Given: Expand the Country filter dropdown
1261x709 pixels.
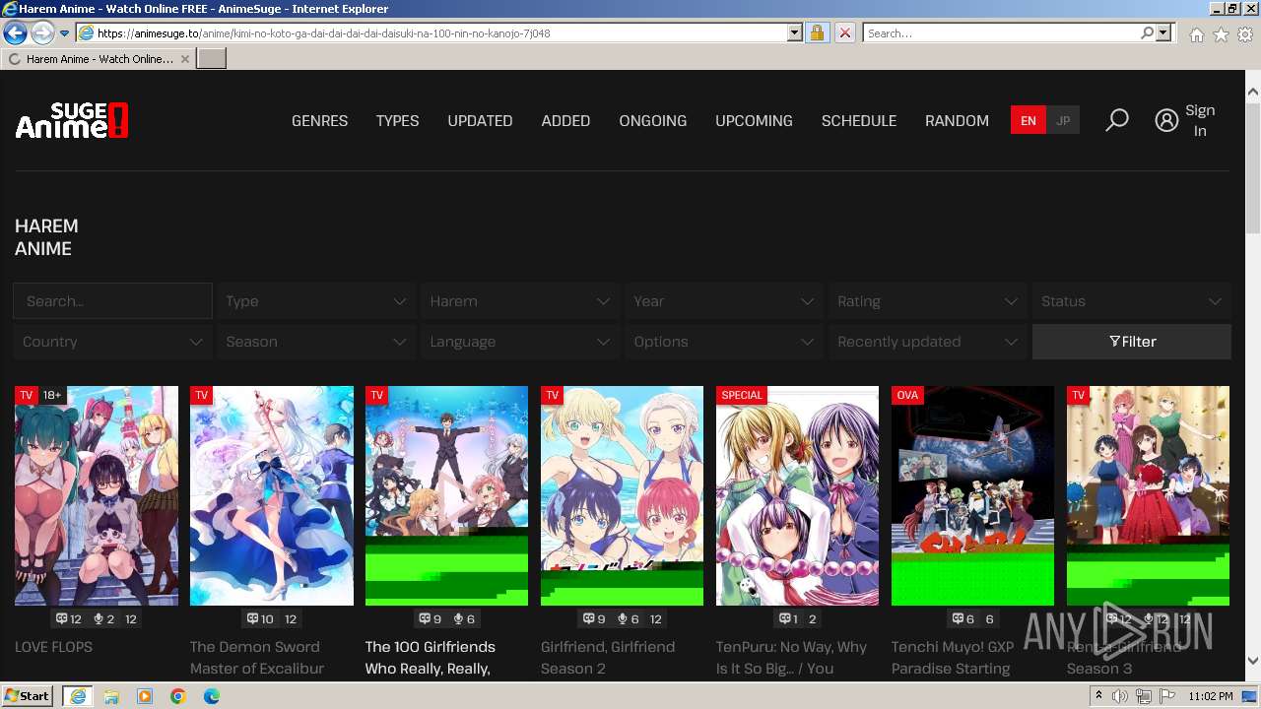Looking at the screenshot, I should [111, 342].
